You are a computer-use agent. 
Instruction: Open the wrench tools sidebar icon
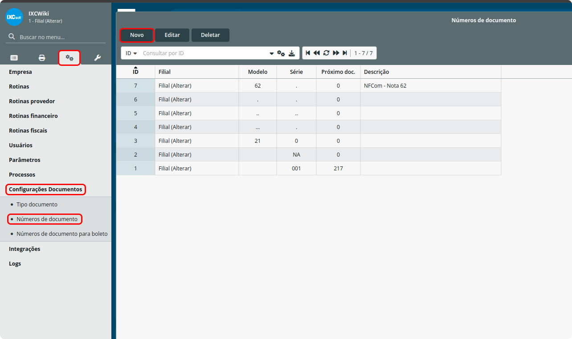click(97, 58)
